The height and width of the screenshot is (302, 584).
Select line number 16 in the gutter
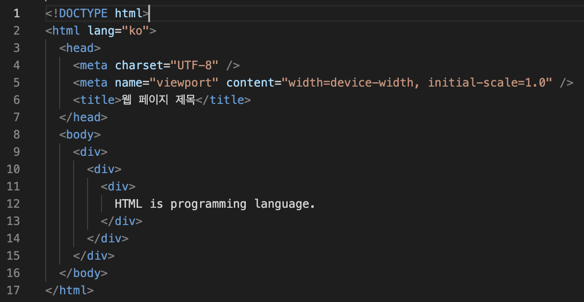coord(13,273)
